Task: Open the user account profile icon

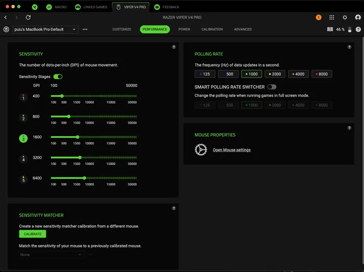Action: click(358, 17)
